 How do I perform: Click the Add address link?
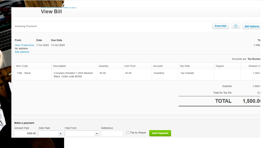[22, 52]
